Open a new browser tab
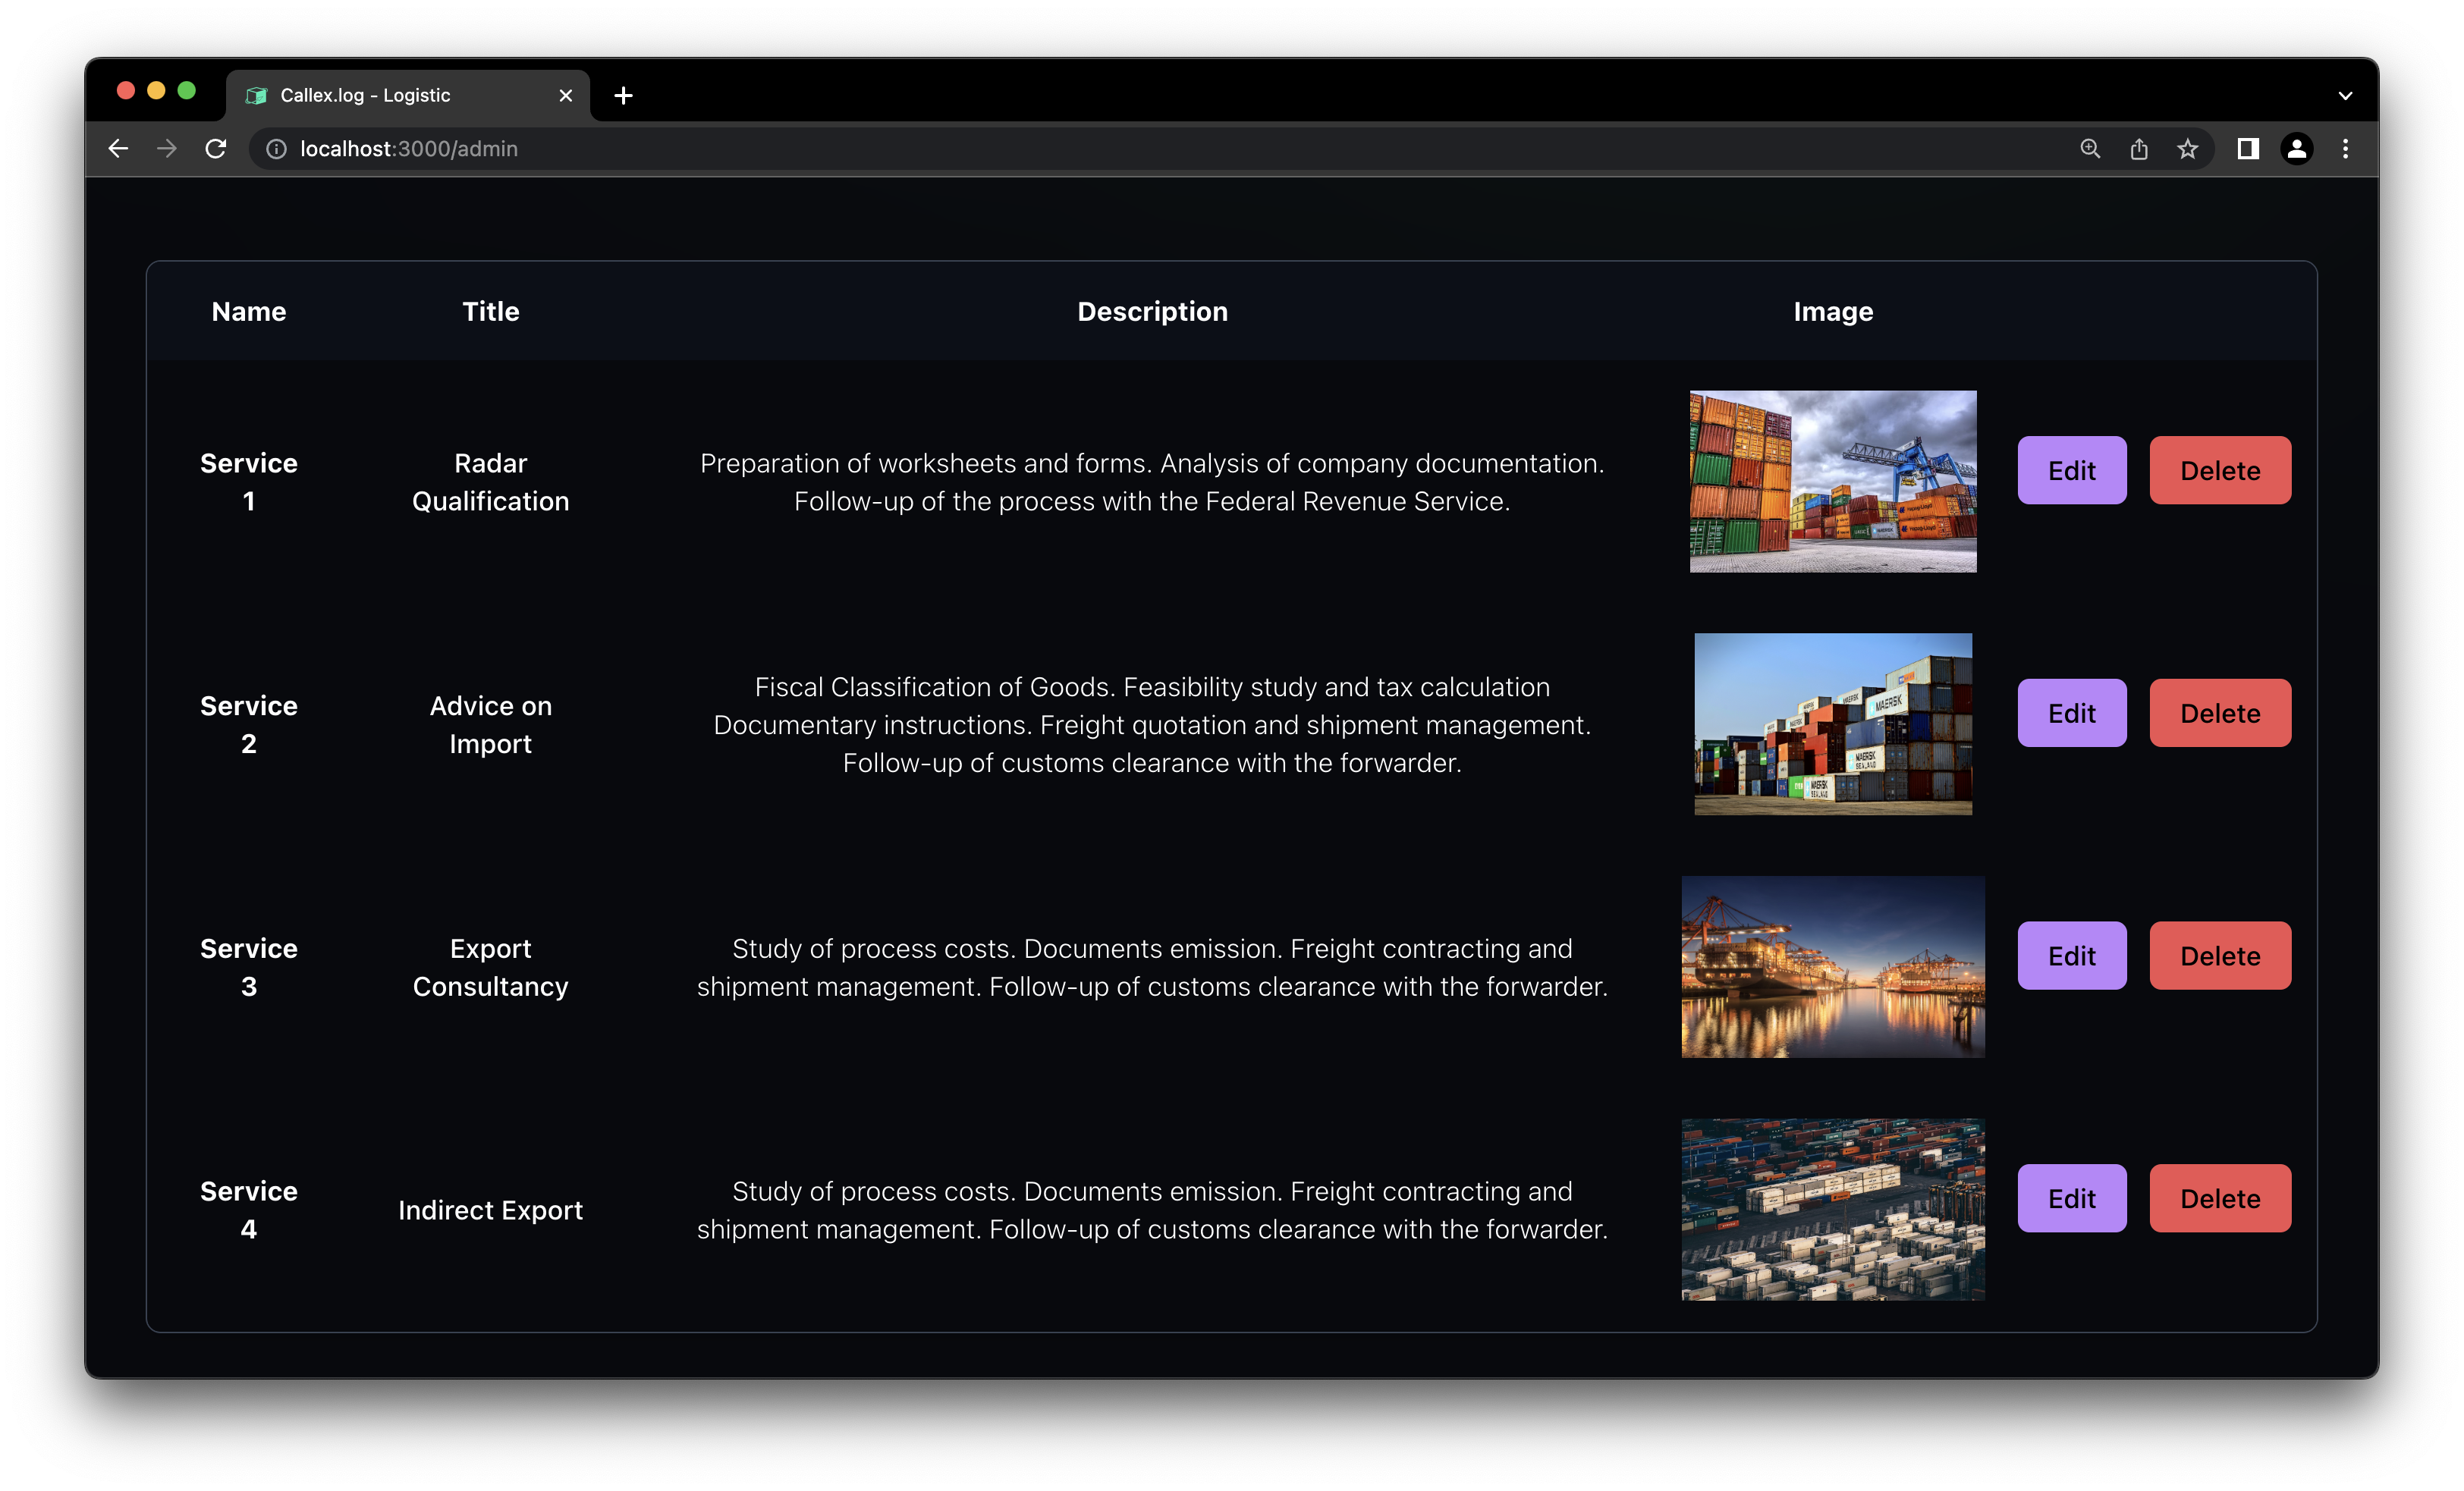 click(623, 96)
